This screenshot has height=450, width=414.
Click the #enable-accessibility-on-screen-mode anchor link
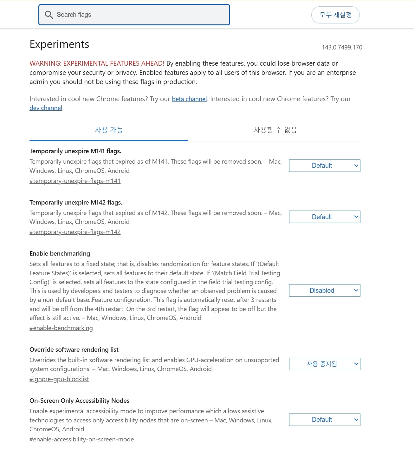click(81, 439)
